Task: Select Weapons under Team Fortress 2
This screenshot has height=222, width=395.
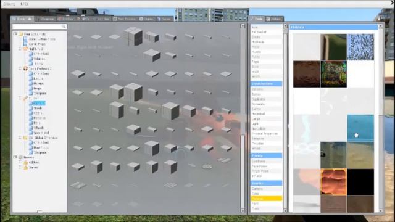Action: pyautogui.click(x=39, y=93)
